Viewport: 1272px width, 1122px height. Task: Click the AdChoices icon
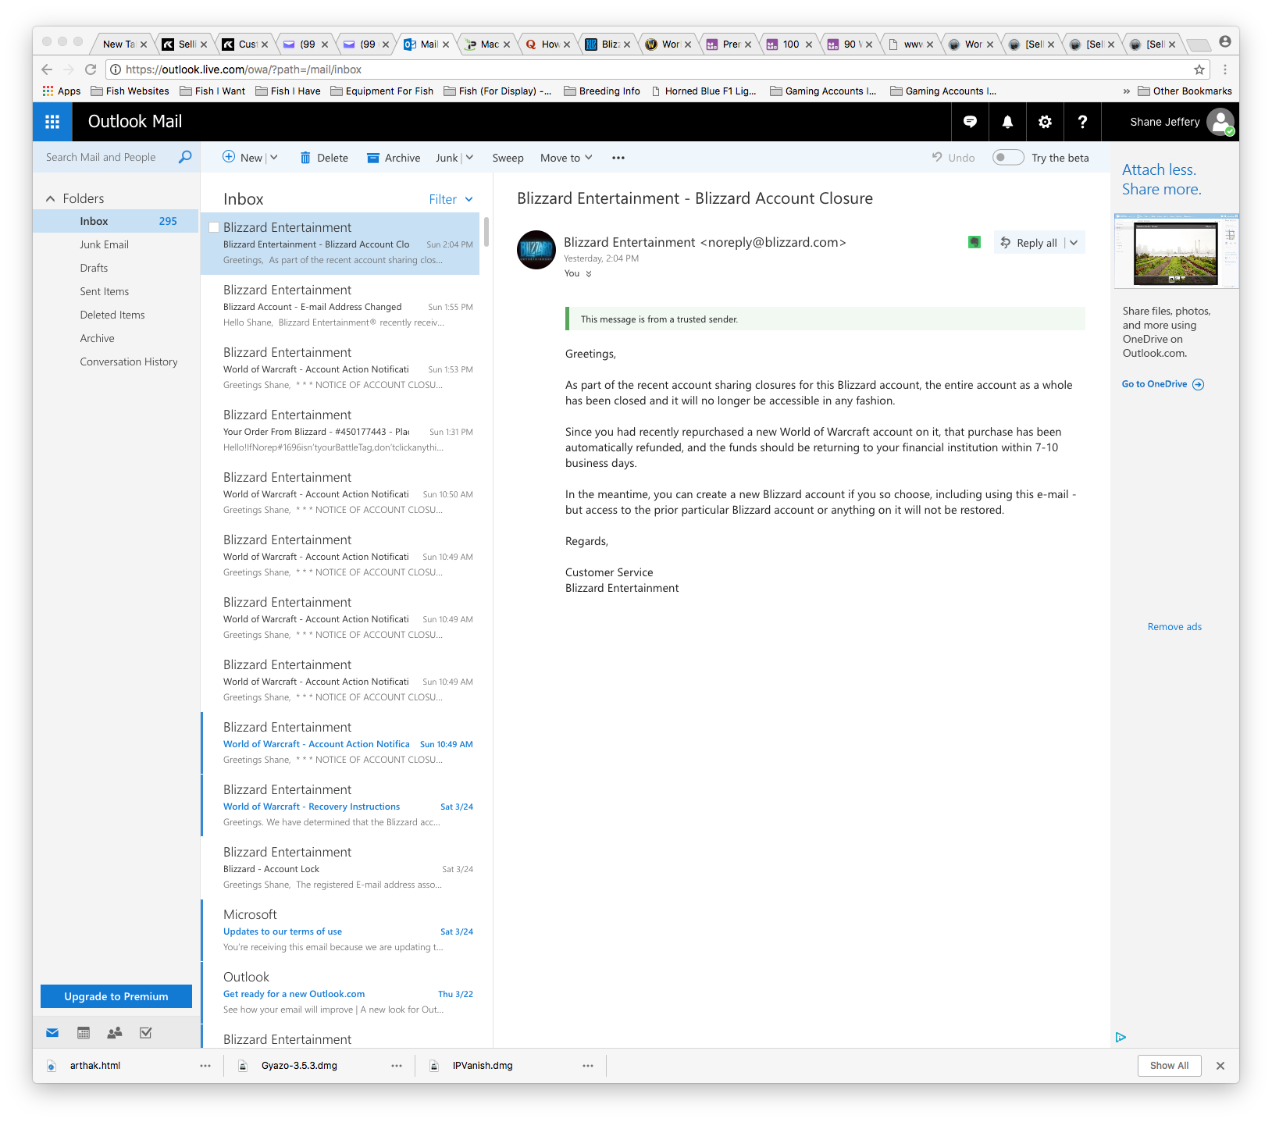(x=1121, y=1037)
